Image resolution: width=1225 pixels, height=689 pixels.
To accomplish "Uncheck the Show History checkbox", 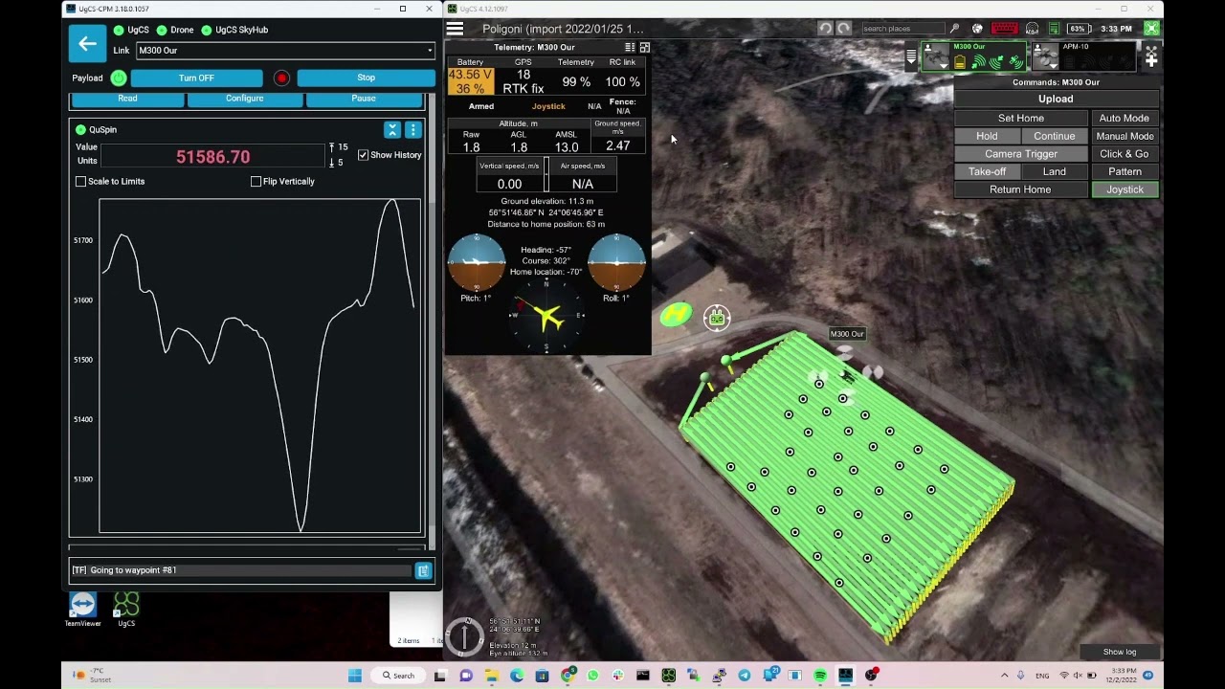I will pyautogui.click(x=363, y=155).
